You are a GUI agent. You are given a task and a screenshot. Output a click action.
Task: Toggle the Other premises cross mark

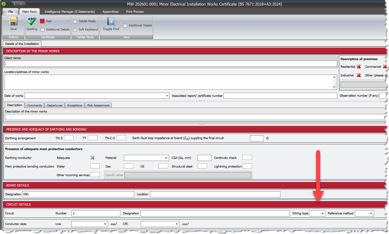(388, 75)
